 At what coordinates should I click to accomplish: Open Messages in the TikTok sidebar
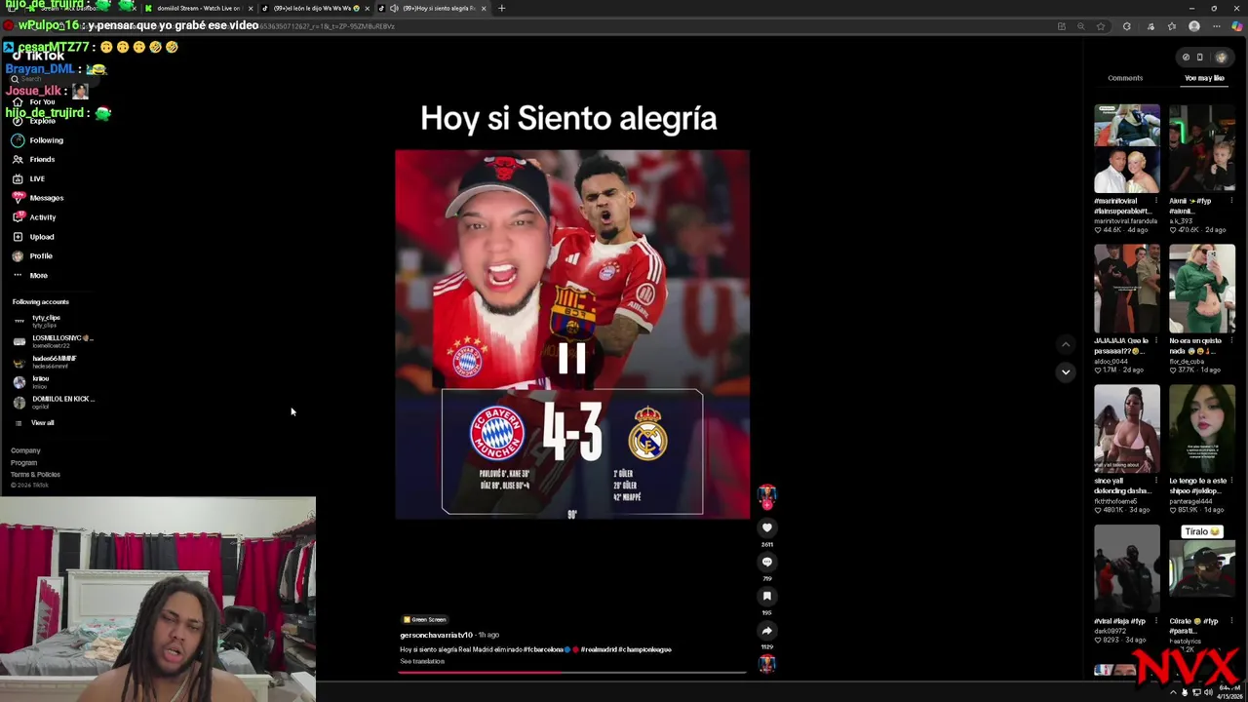click(x=38, y=198)
